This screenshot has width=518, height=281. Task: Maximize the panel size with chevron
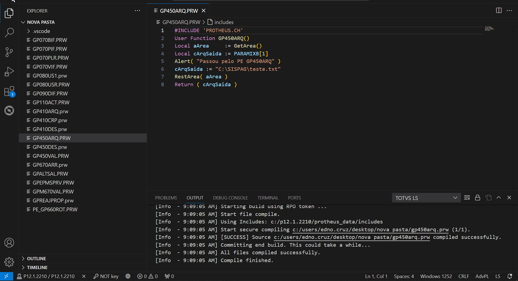click(499, 198)
